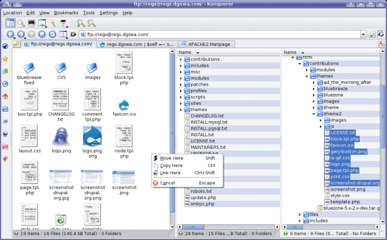Zoom in with the green-plus magnifier icon
387x240 pixels.
pyautogui.click(x=80, y=23)
